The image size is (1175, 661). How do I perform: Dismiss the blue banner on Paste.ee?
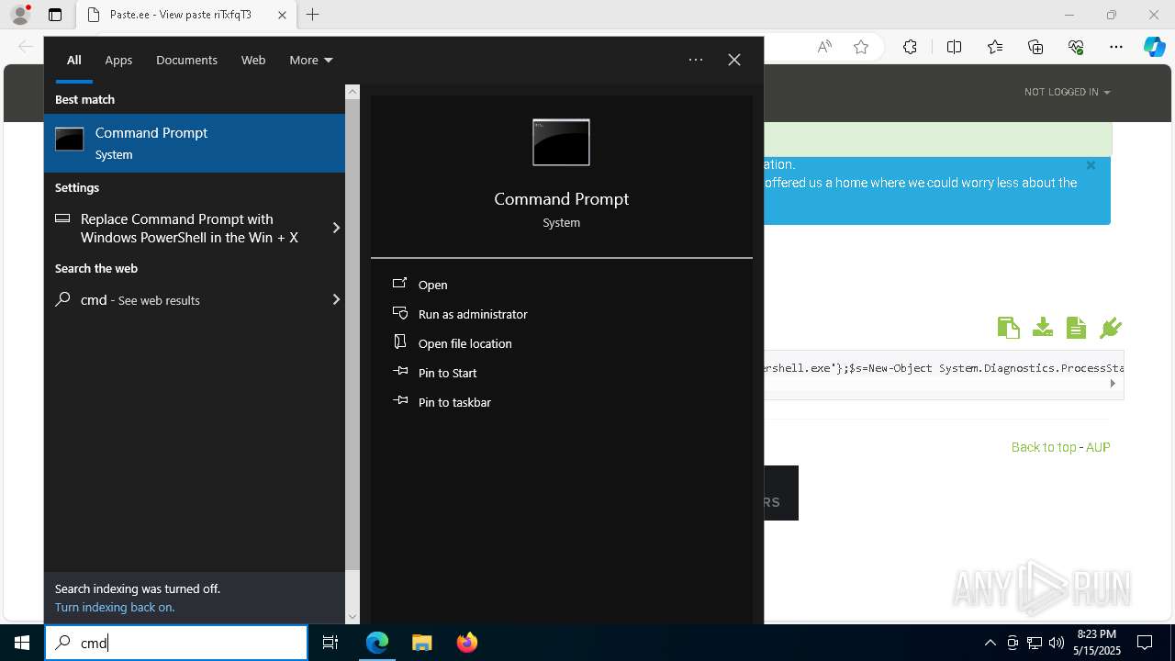(x=1091, y=165)
